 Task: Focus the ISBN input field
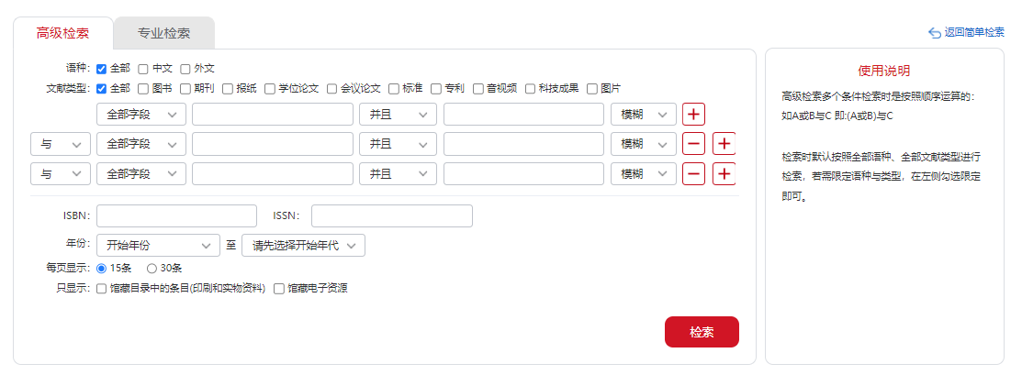point(176,216)
